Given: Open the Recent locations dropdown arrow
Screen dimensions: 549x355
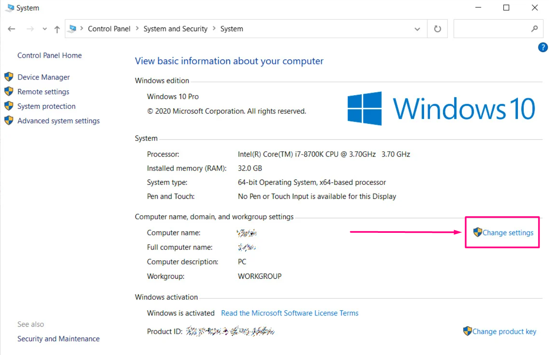Looking at the screenshot, I should tap(45, 29).
